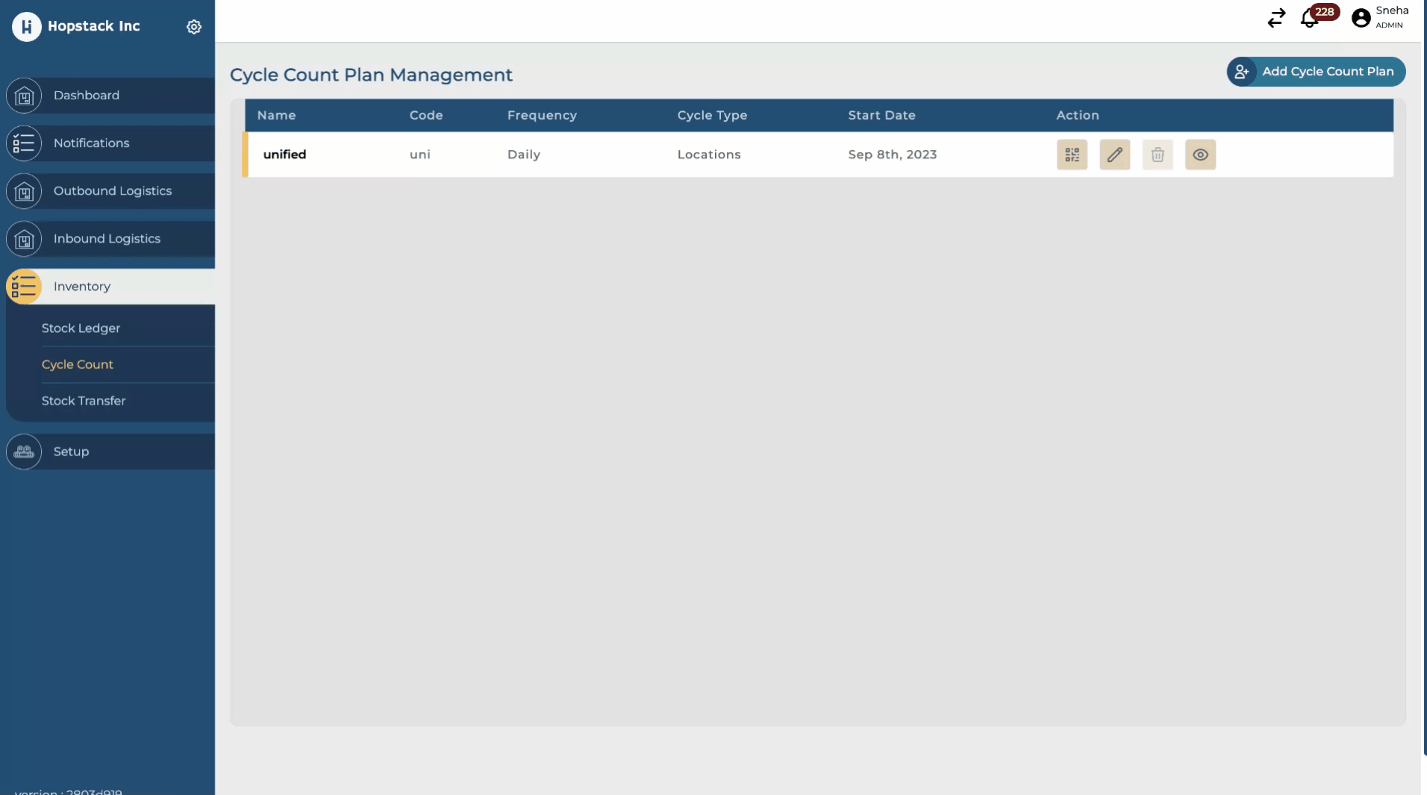
Task: Open Dashboard in the sidebar
Action: click(x=87, y=96)
